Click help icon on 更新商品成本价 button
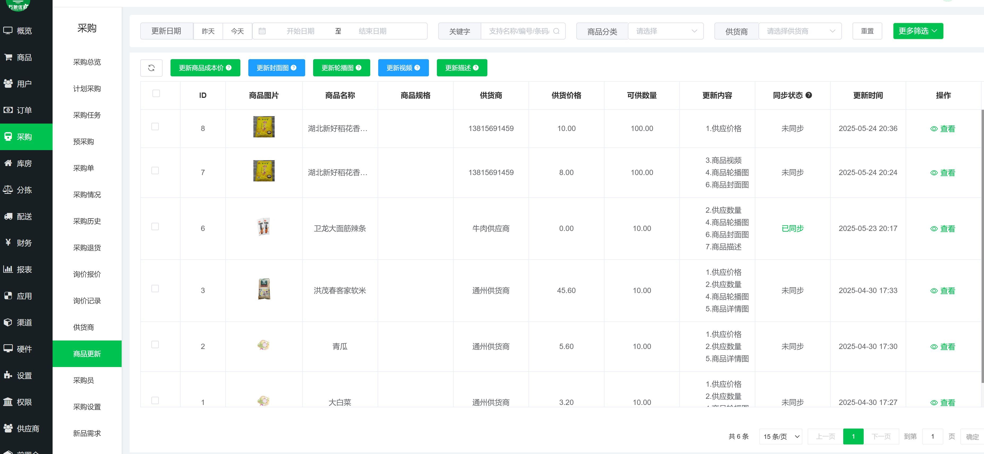The width and height of the screenshot is (984, 454). 229,68
